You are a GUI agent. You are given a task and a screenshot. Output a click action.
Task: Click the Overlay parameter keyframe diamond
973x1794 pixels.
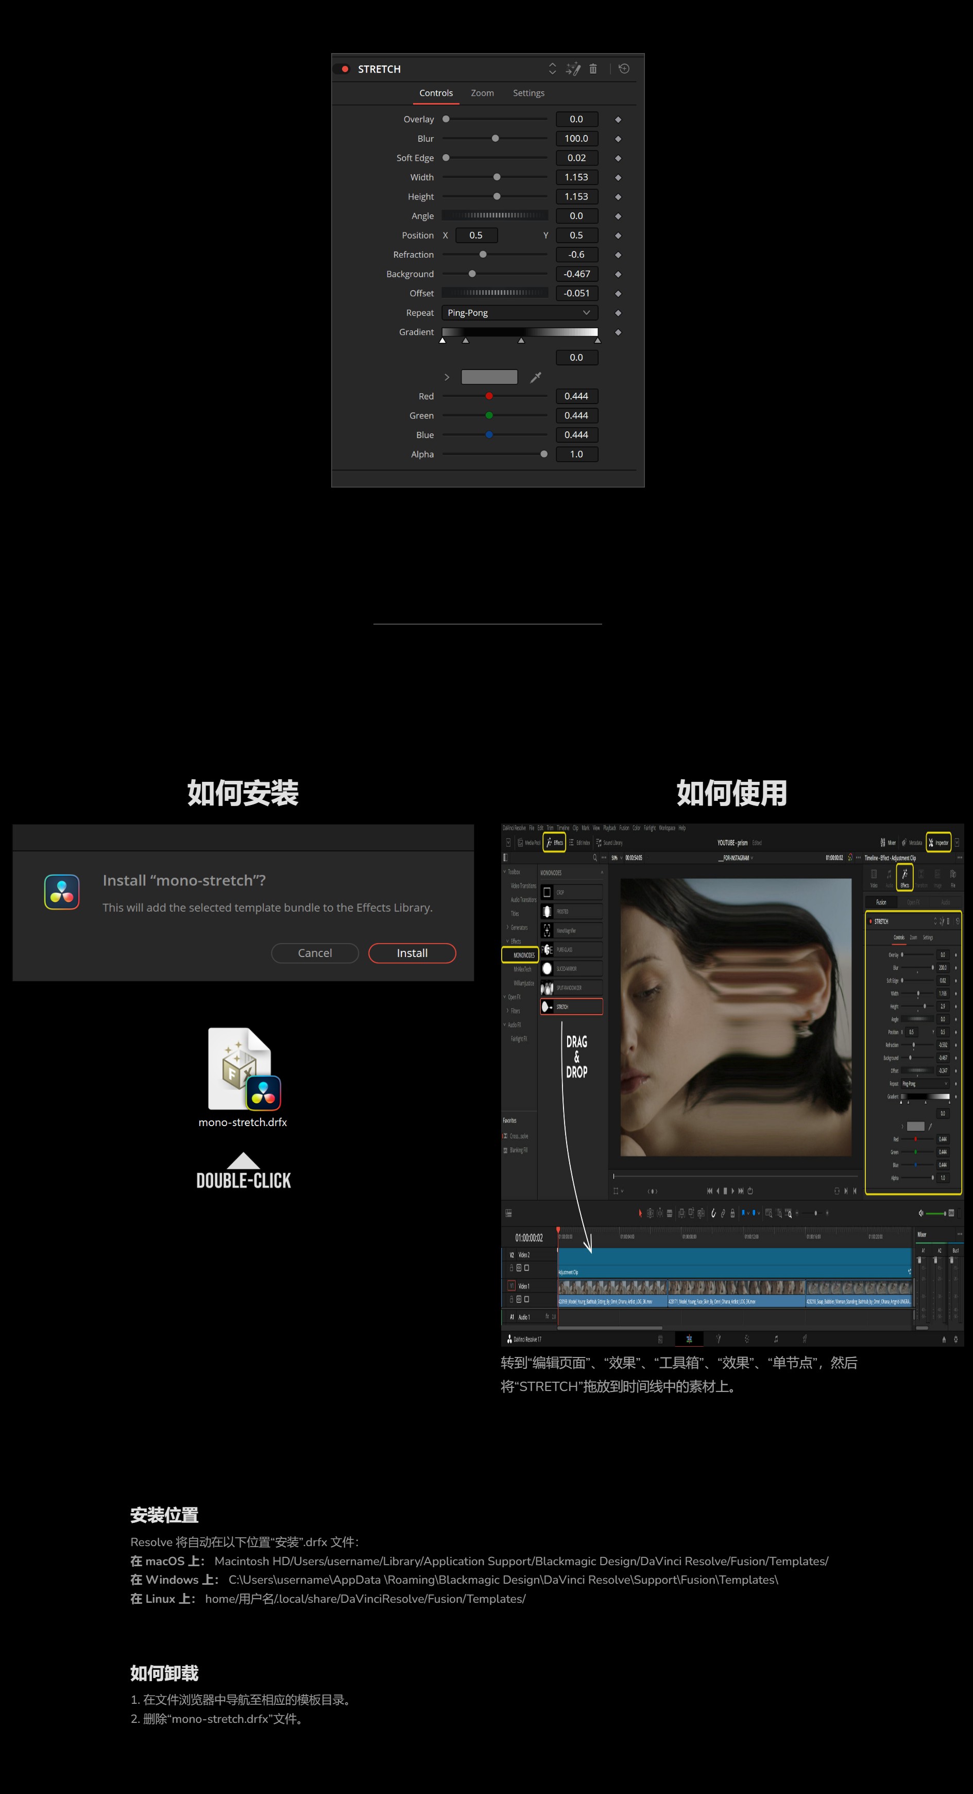click(618, 119)
